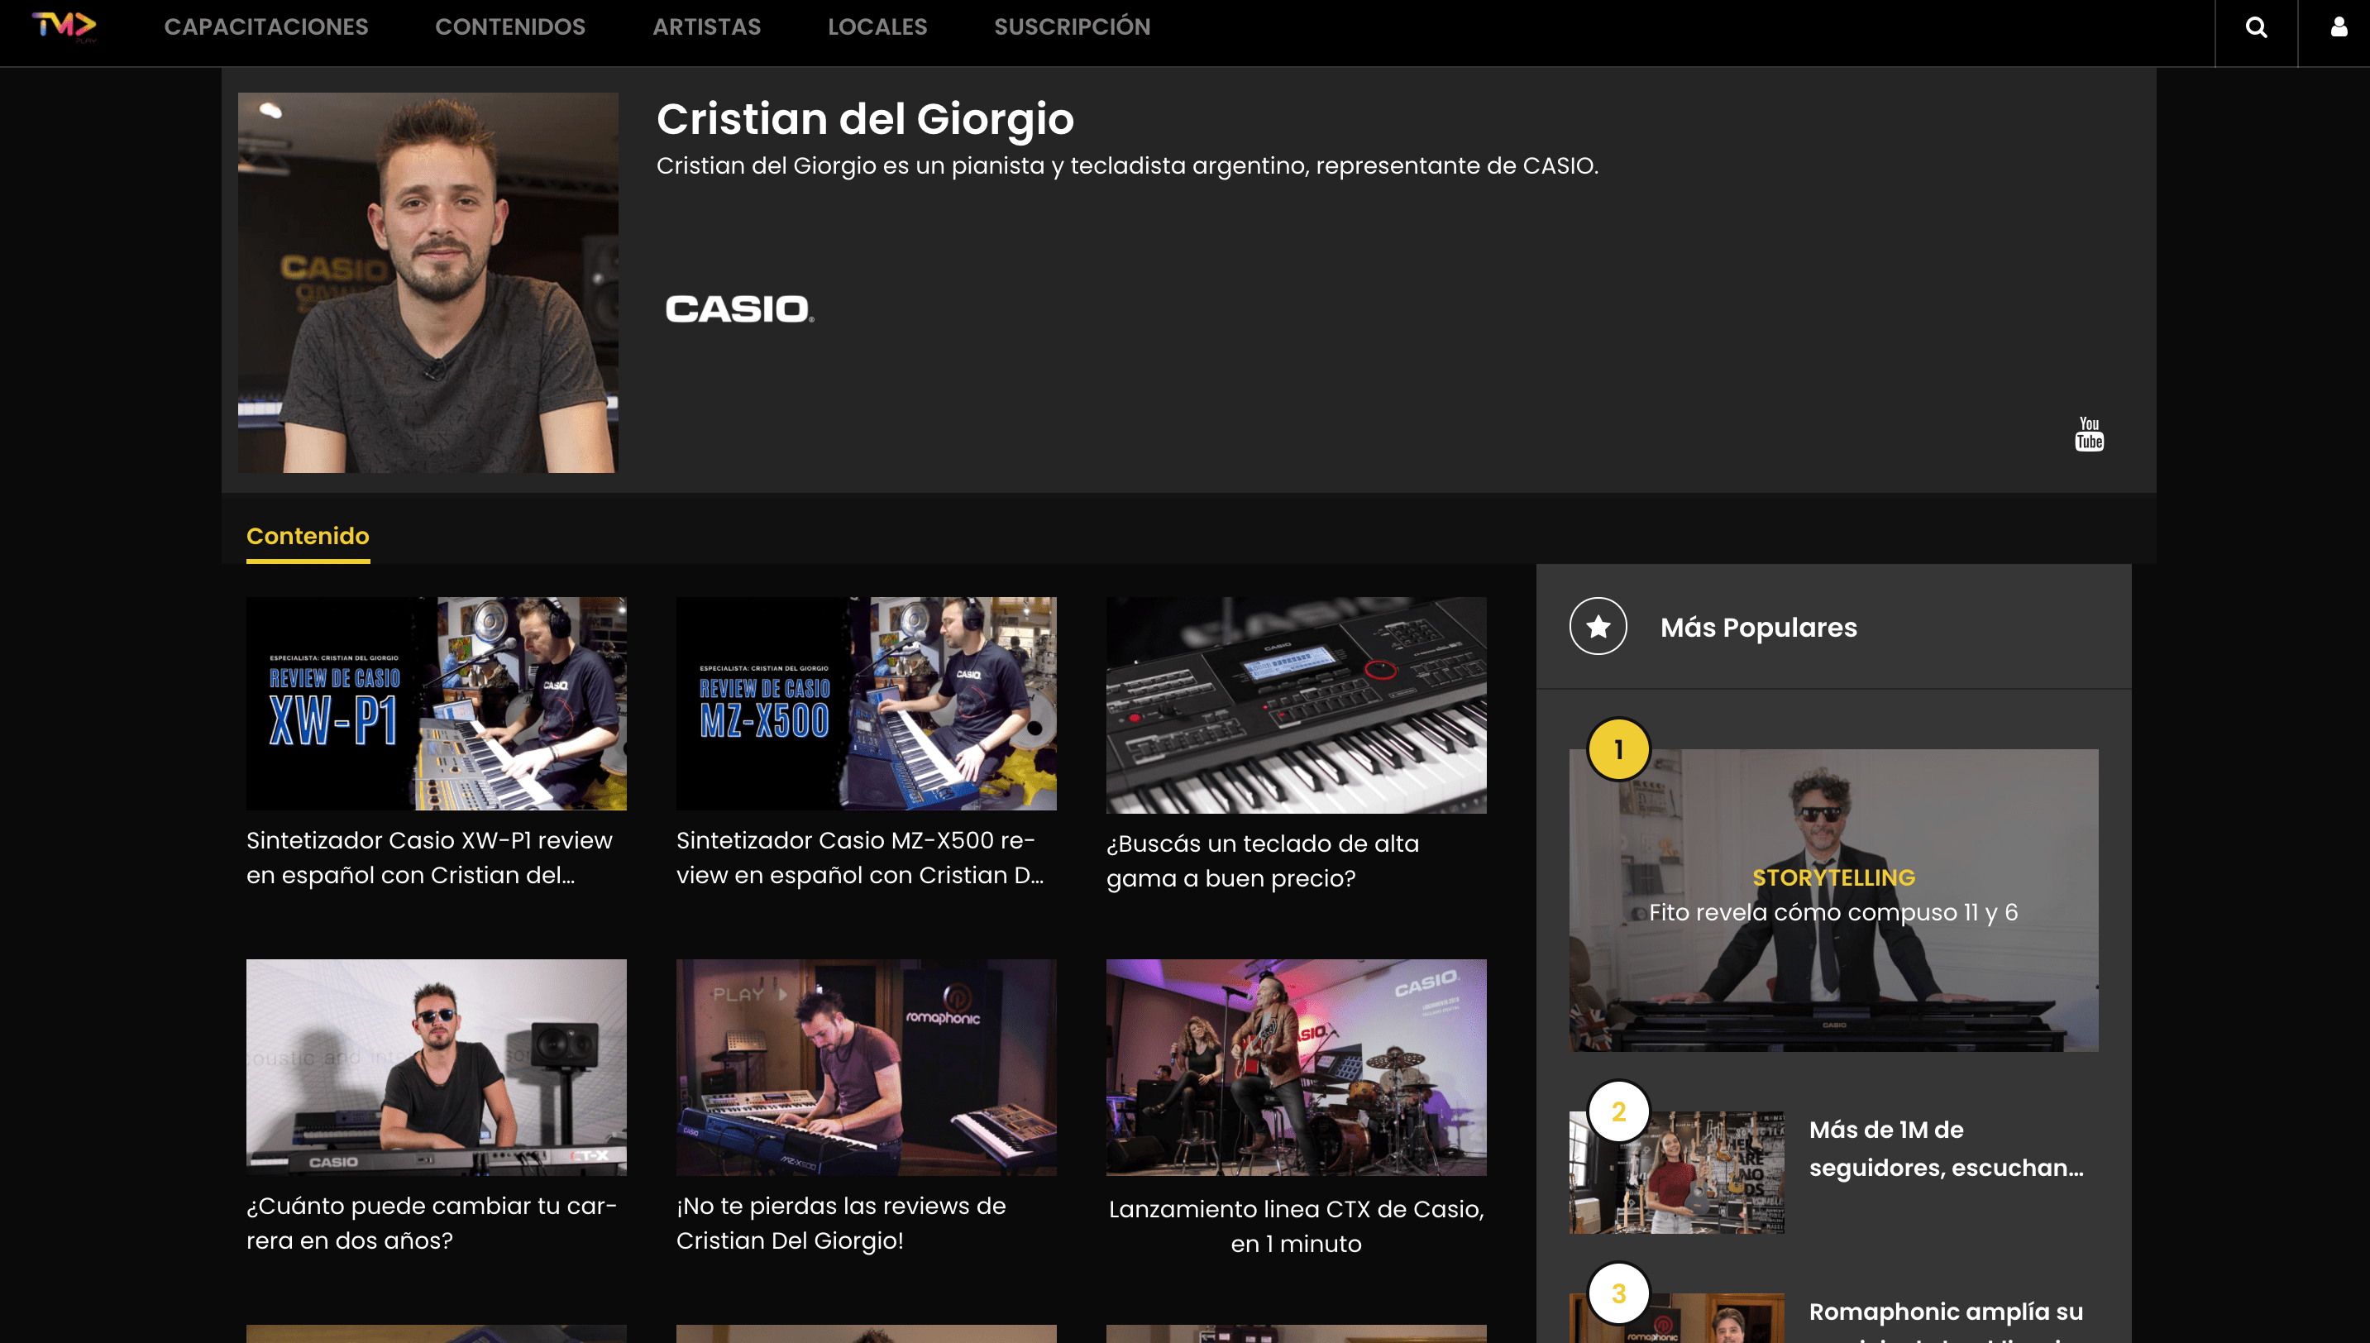Open '¿Cuánto puede cambiar tu carrera' link
This screenshot has width=2370, height=1343.
(x=432, y=1223)
